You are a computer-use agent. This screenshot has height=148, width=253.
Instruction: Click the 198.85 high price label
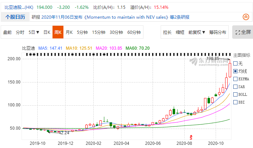coord(213,58)
